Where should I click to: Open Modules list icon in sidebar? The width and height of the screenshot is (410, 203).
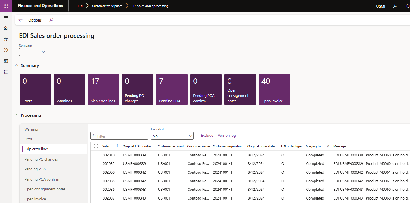6,72
